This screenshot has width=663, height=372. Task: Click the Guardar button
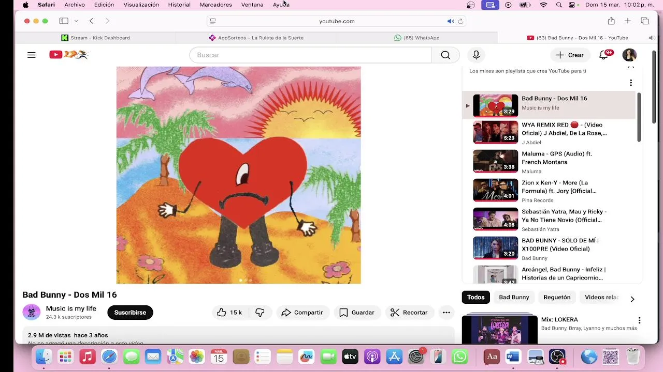[x=357, y=313]
